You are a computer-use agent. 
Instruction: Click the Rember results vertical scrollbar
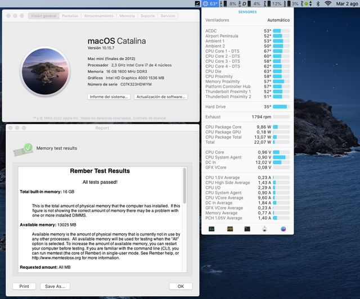click(x=184, y=185)
